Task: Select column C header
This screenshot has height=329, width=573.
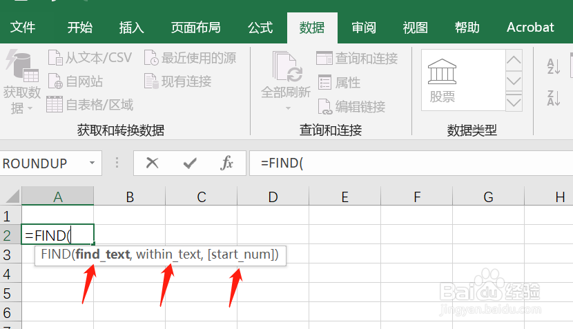Action: coord(202,197)
